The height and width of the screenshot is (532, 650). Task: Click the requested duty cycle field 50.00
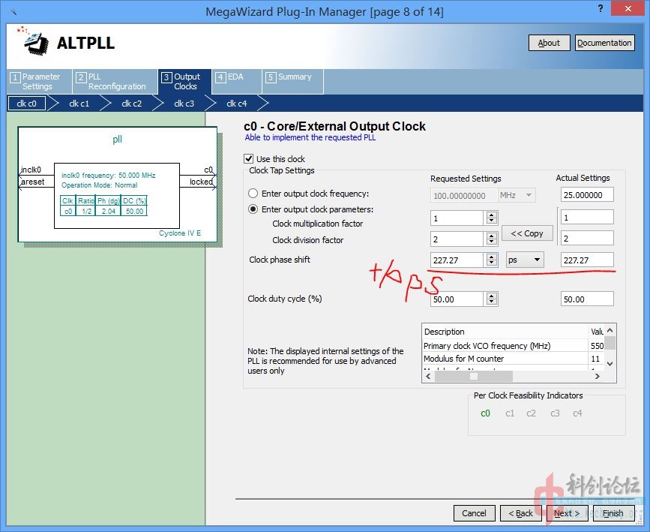(457, 299)
